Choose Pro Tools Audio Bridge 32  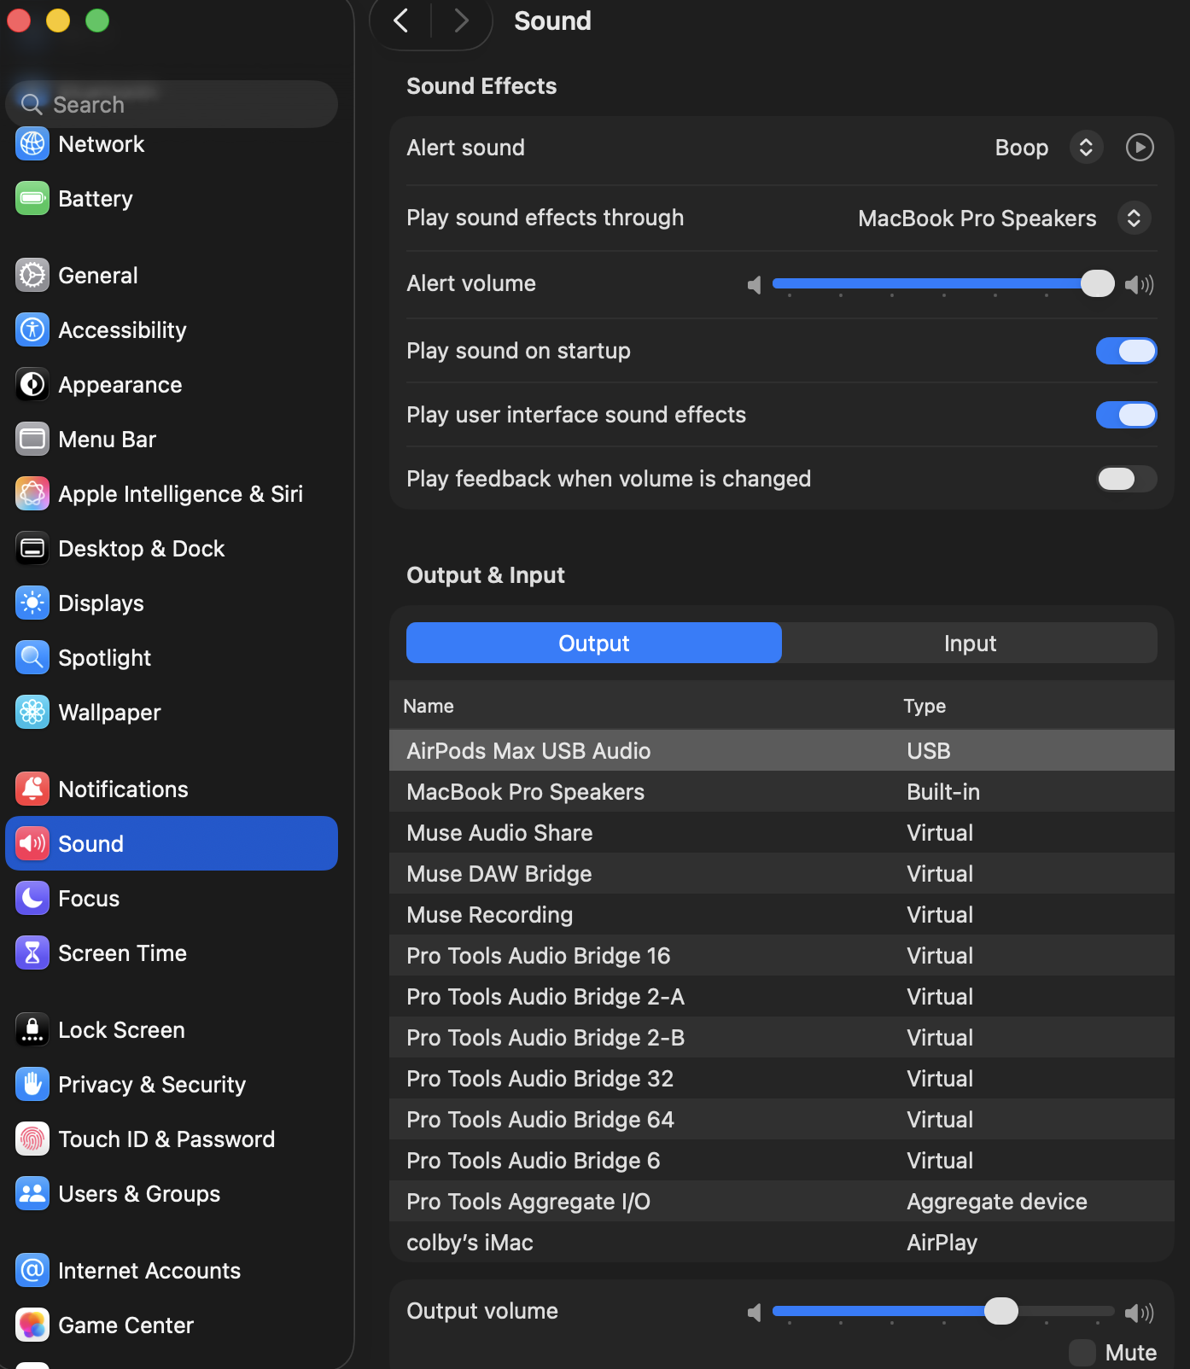coord(782,1078)
